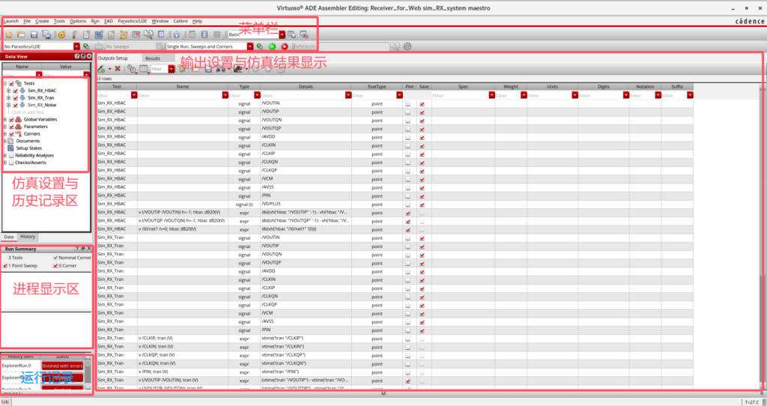Enable the Reliability Analyses checkbox
Screen dimensions: 767x406
coord(11,155)
